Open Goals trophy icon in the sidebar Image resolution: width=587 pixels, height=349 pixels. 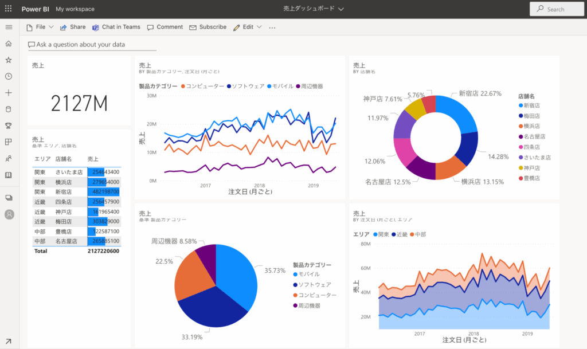click(9, 126)
